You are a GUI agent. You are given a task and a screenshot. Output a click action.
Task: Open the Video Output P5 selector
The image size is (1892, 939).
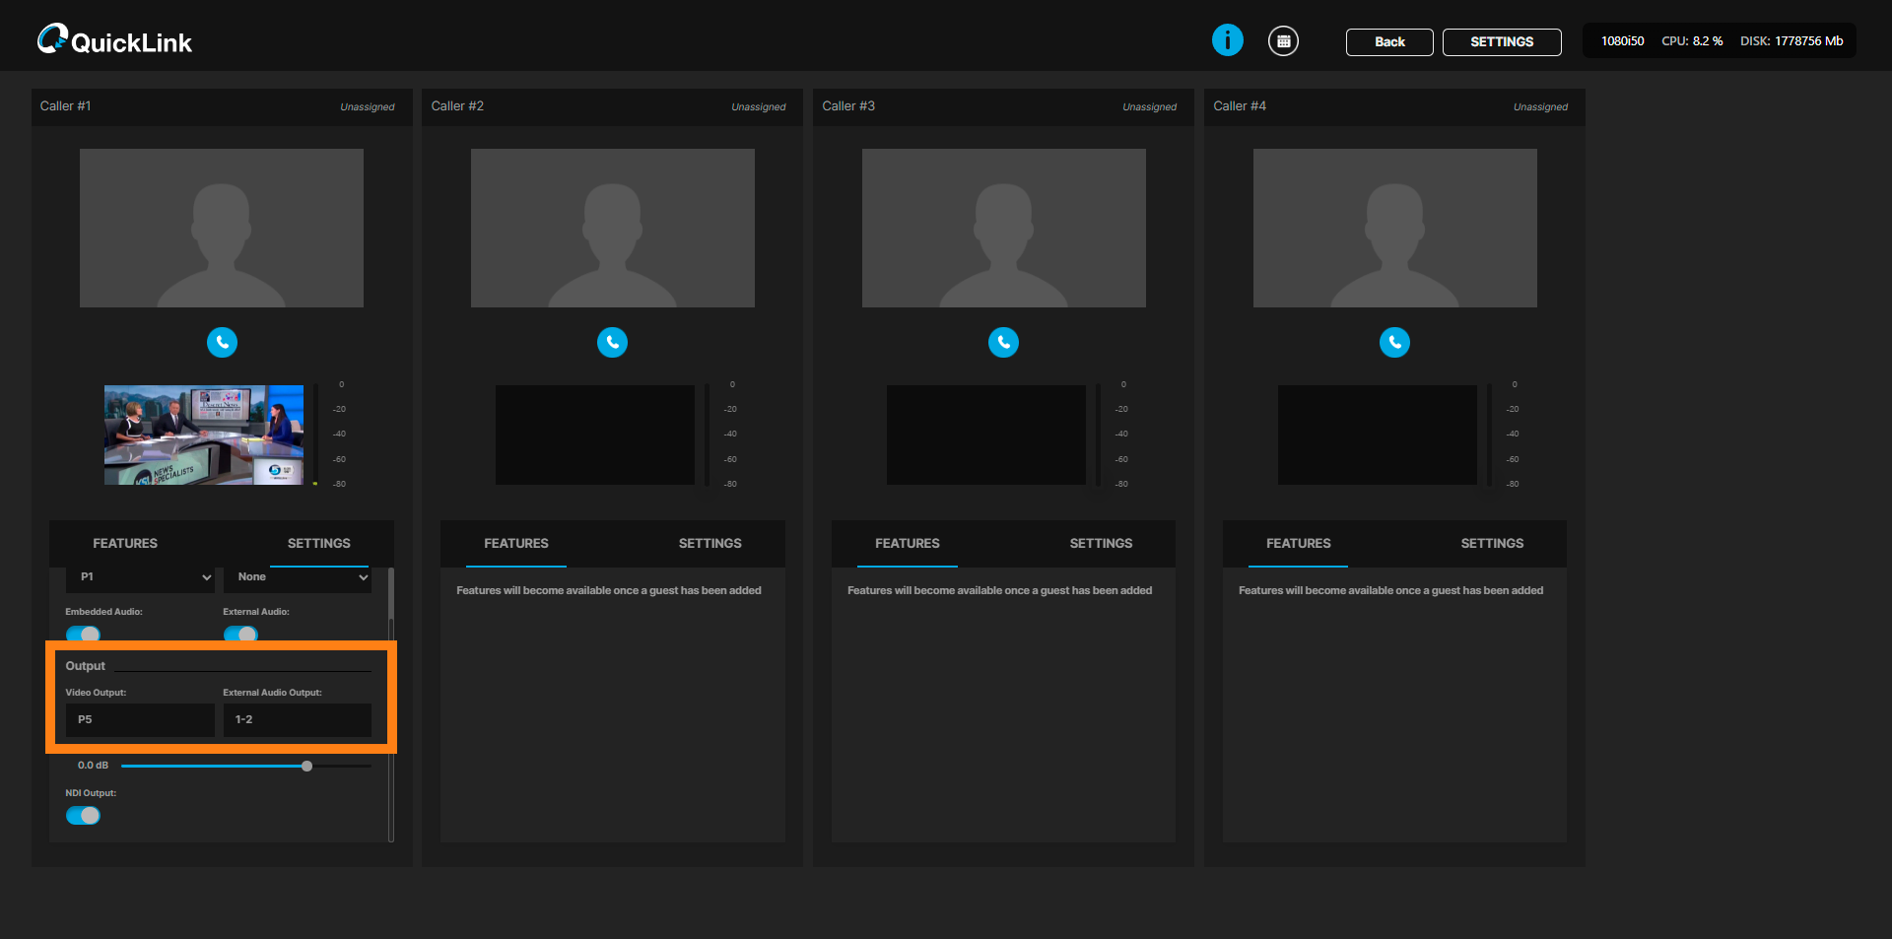click(x=140, y=720)
